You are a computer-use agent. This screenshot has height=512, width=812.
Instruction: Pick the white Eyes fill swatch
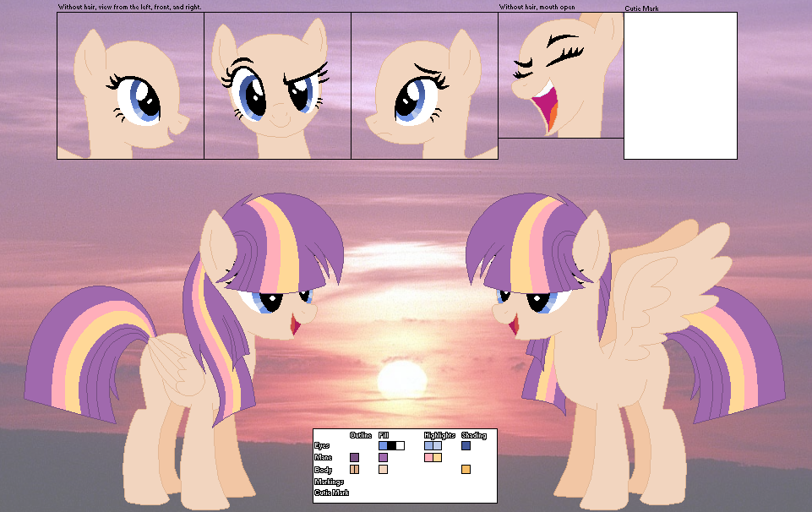(x=400, y=446)
